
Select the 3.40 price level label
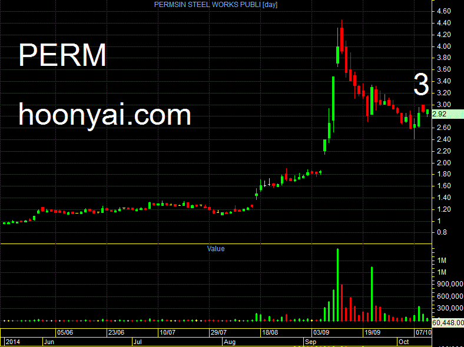pyautogui.click(x=443, y=81)
